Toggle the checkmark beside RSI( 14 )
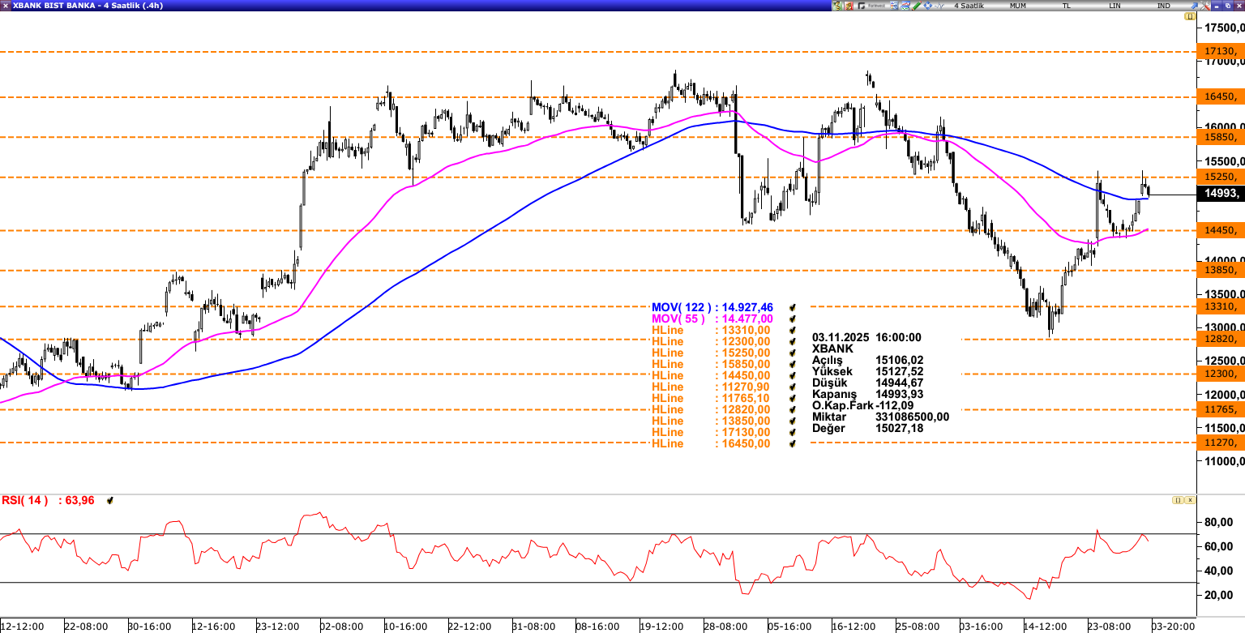1245x633 pixels. pos(109,500)
